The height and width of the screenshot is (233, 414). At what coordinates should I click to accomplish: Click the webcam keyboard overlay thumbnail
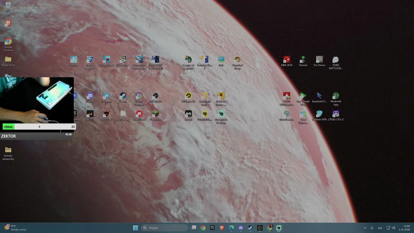tap(37, 100)
